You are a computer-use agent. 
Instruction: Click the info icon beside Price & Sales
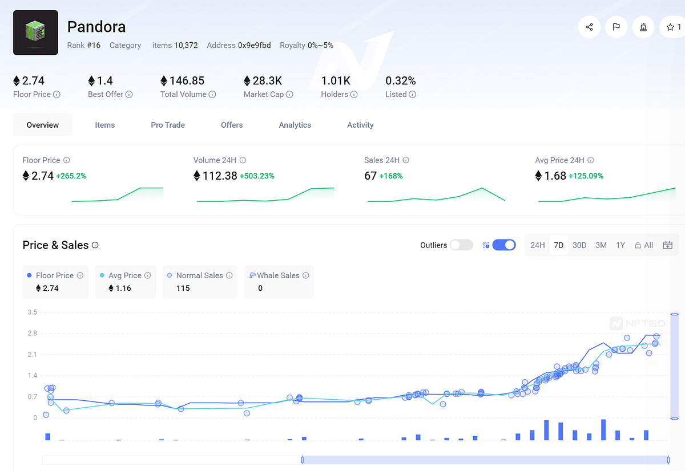(95, 245)
